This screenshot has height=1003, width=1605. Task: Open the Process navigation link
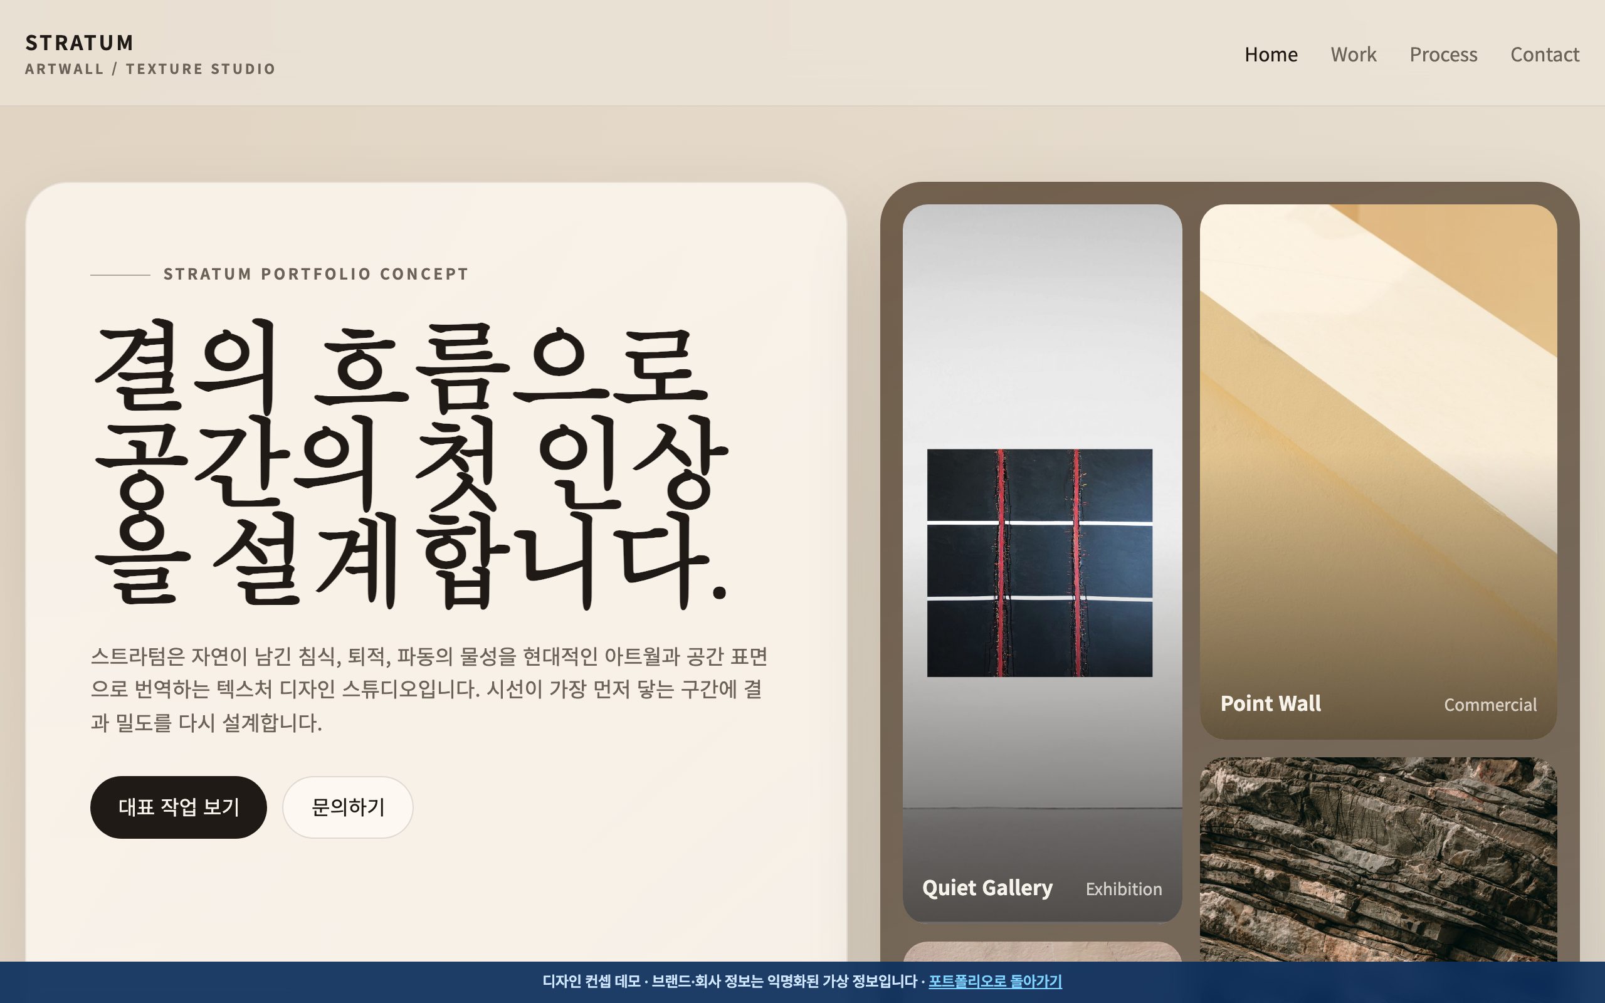[1443, 55]
